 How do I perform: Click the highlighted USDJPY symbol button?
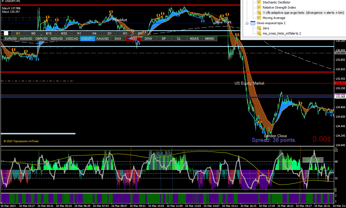coord(87,39)
